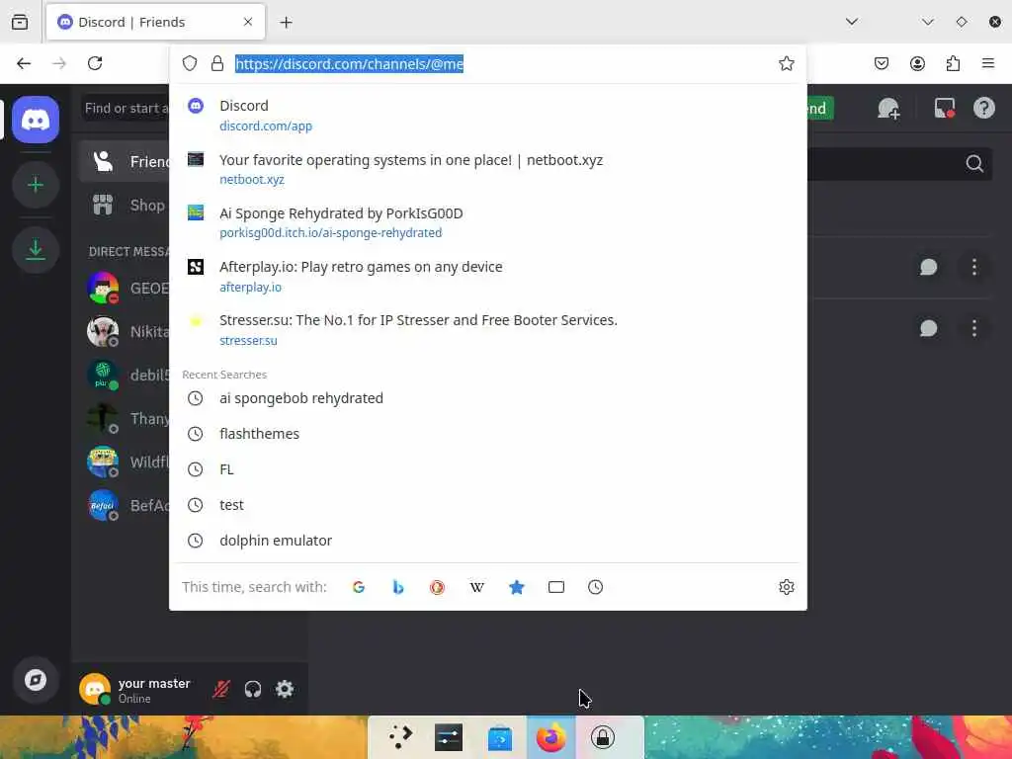Open the Save to Pocket icon
Image resolution: width=1012 pixels, height=759 pixels.
[882, 63]
